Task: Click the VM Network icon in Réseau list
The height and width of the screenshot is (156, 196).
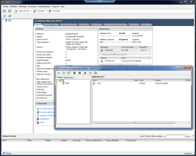Action: coord(102,61)
